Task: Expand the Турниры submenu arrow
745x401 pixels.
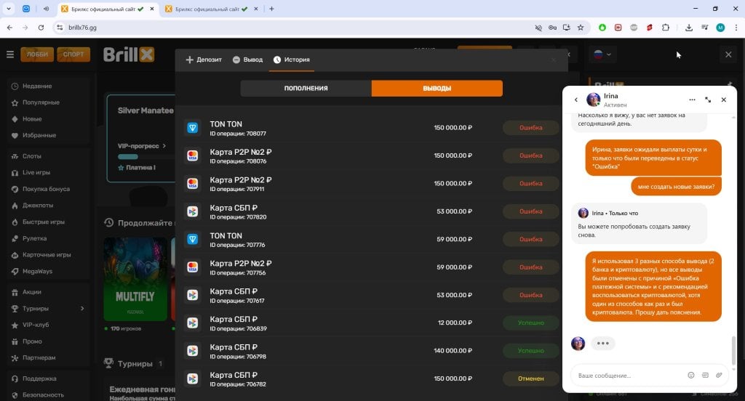Action: pos(82,309)
